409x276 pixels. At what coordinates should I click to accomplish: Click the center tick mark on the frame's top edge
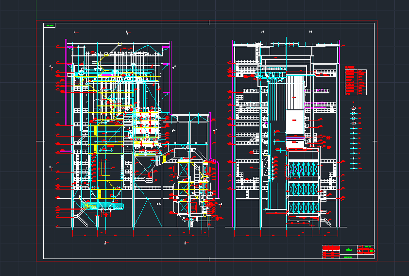[209, 22]
